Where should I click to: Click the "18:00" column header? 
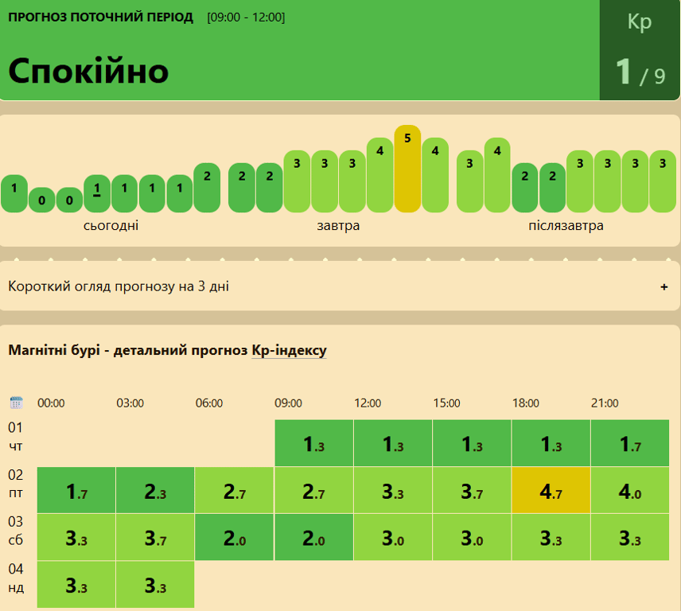[526, 403]
